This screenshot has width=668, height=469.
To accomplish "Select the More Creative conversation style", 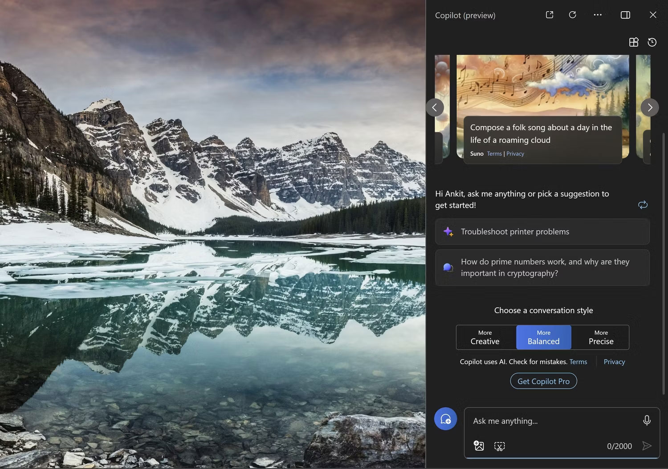I will [485, 337].
